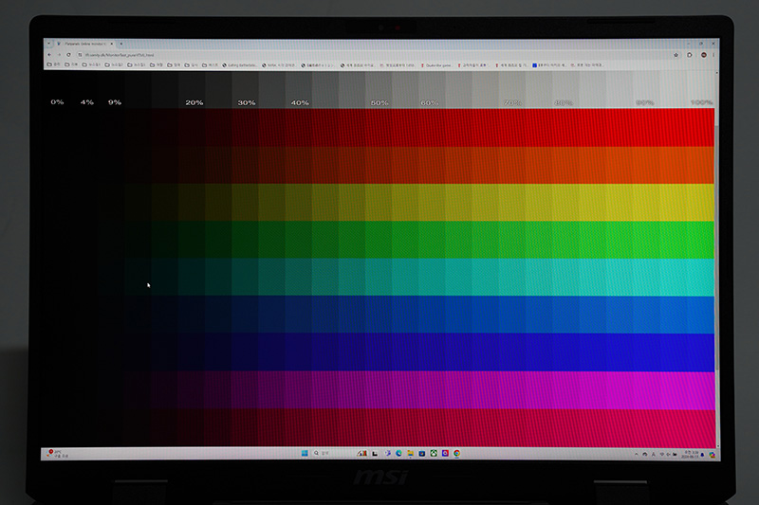Click the cyan swatch under 50%

coord(379,277)
